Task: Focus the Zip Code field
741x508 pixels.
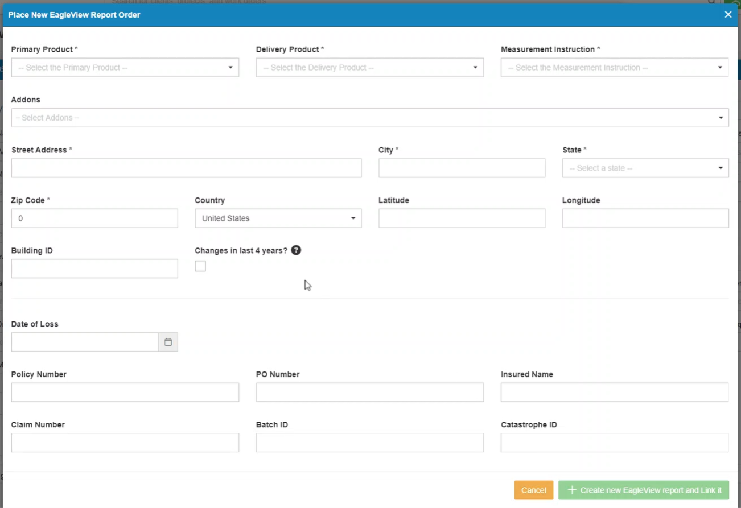Action: pyautogui.click(x=94, y=218)
